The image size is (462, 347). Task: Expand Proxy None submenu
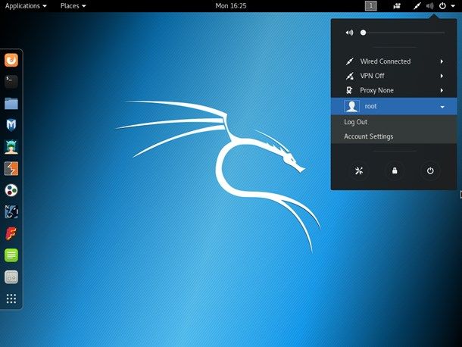pyautogui.click(x=394, y=90)
